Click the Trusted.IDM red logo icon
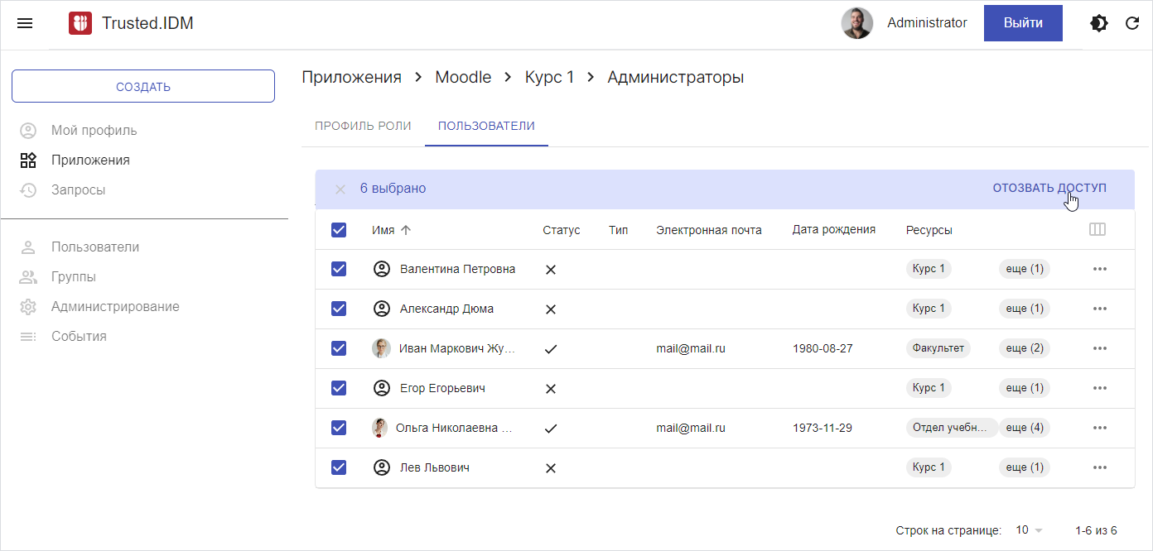 80,23
